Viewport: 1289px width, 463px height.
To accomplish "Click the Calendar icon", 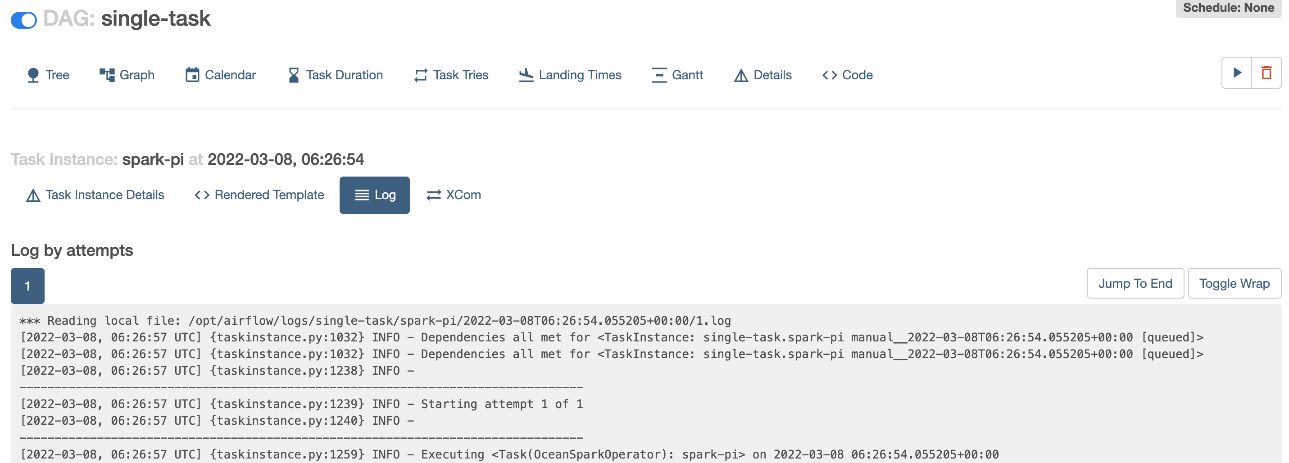I will tap(192, 75).
